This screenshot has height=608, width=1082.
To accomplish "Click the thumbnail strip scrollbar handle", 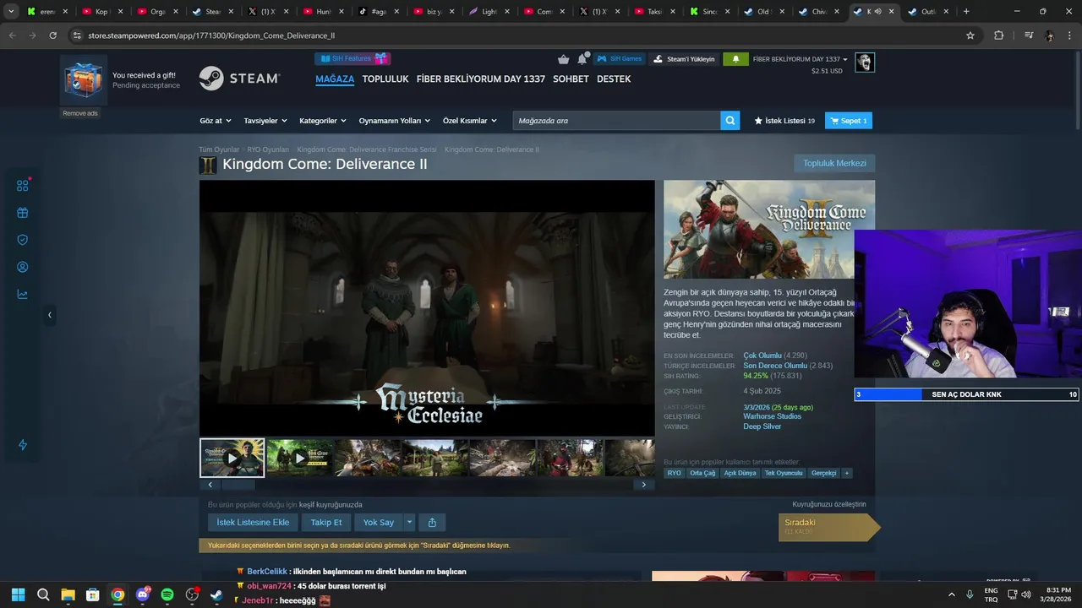I will click(x=238, y=485).
